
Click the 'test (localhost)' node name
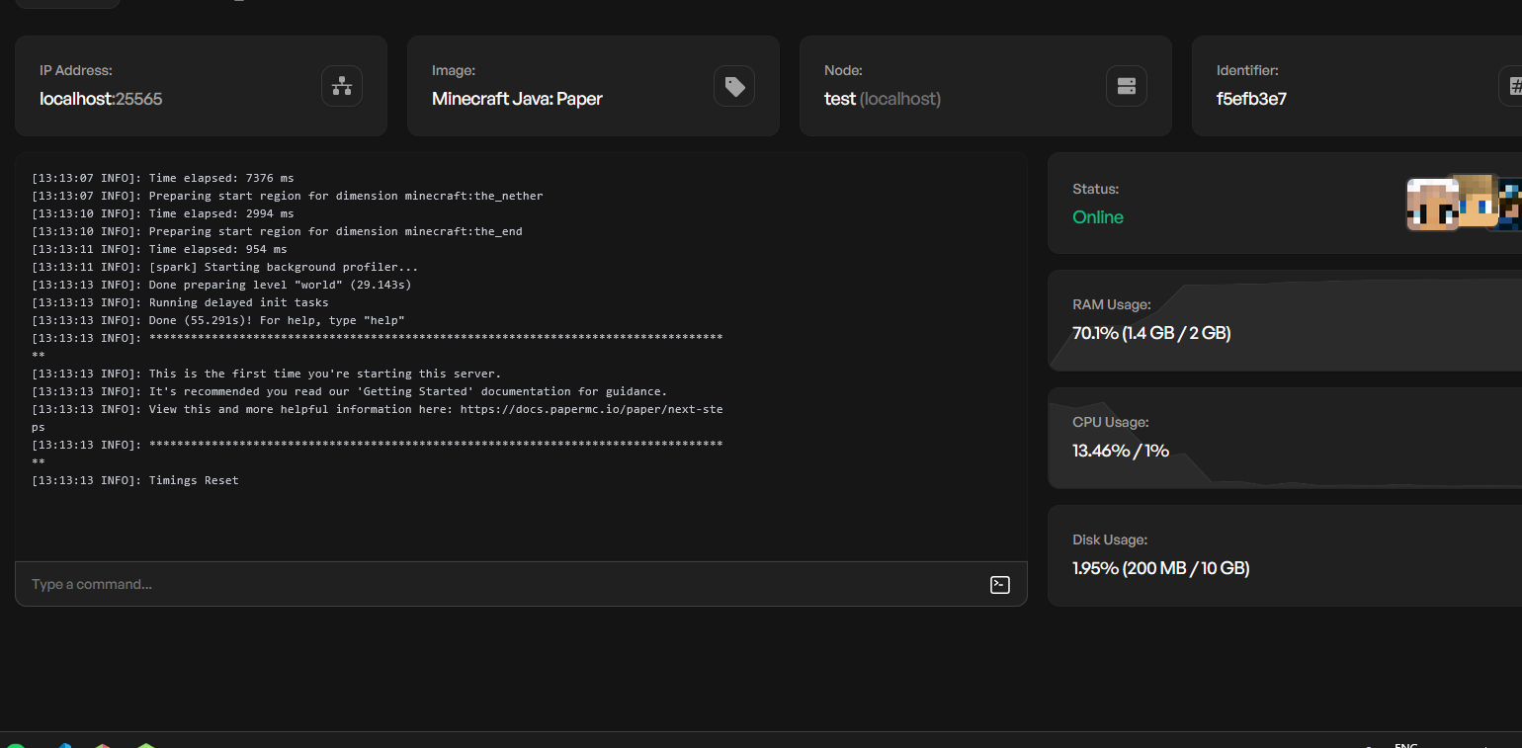pyautogui.click(x=883, y=99)
